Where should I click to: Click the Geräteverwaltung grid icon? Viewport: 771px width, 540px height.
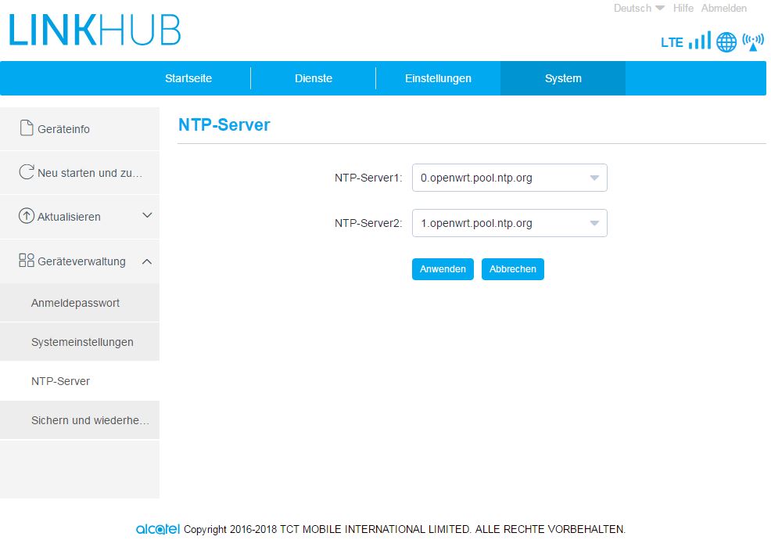(27, 261)
